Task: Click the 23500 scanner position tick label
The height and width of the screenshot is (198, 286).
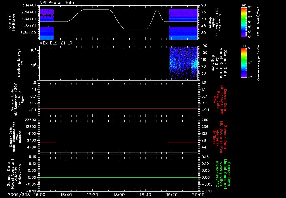Action: (30, 120)
